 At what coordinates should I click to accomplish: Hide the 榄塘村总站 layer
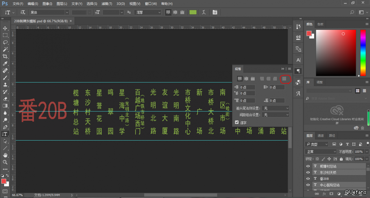pyautogui.click(x=308, y=166)
